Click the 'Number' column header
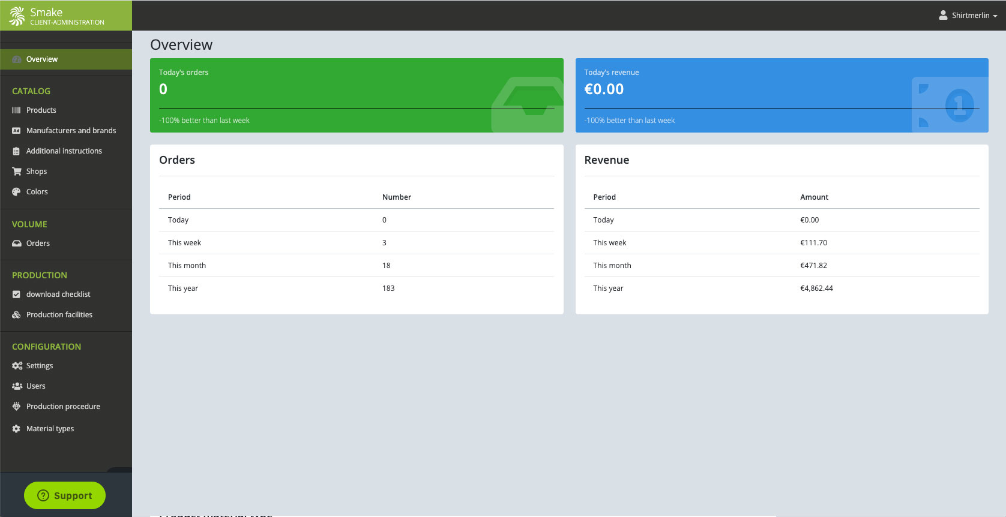The width and height of the screenshot is (1006, 517). [x=397, y=197]
